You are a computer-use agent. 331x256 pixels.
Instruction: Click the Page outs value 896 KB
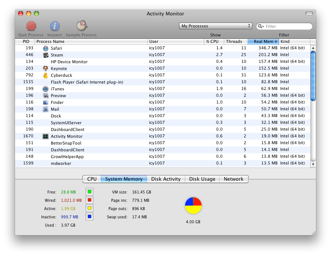click(138, 209)
